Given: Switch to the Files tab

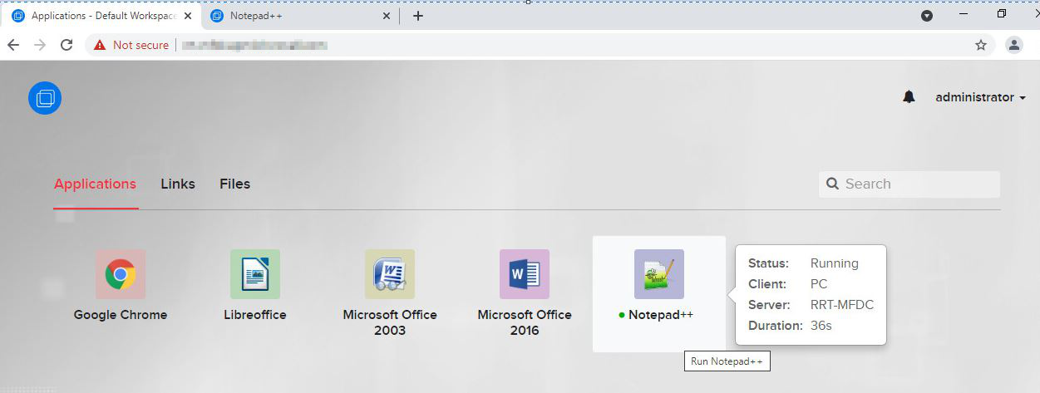Looking at the screenshot, I should pos(235,184).
